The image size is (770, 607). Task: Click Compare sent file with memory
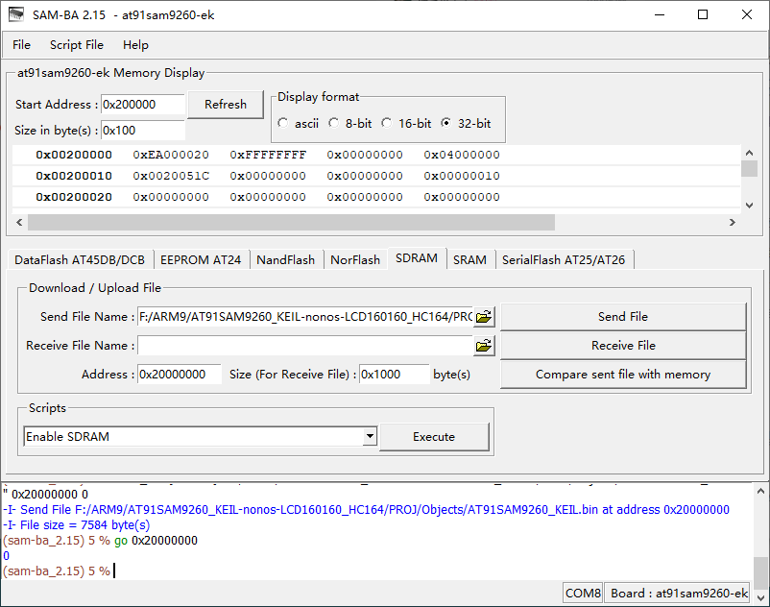click(x=623, y=375)
